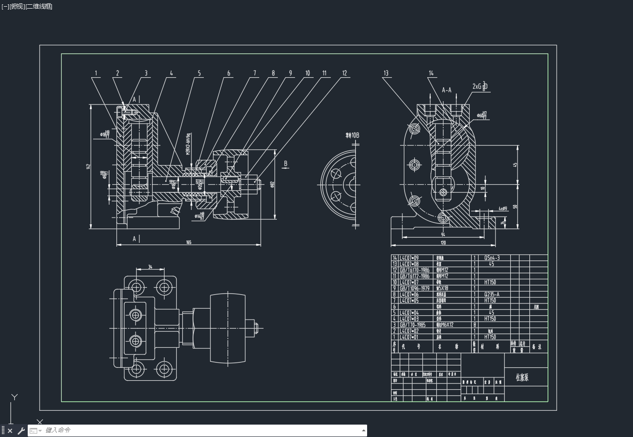Select the 柱塞泵 title block text
Image resolution: width=633 pixels, height=437 pixels.
point(522,377)
